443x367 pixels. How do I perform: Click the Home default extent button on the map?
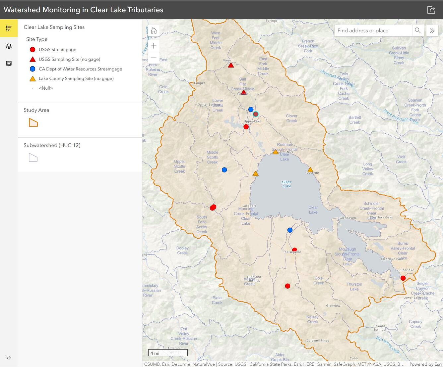point(154,30)
